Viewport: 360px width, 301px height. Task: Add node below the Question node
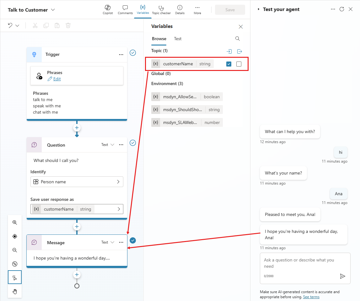pyautogui.click(x=77, y=227)
